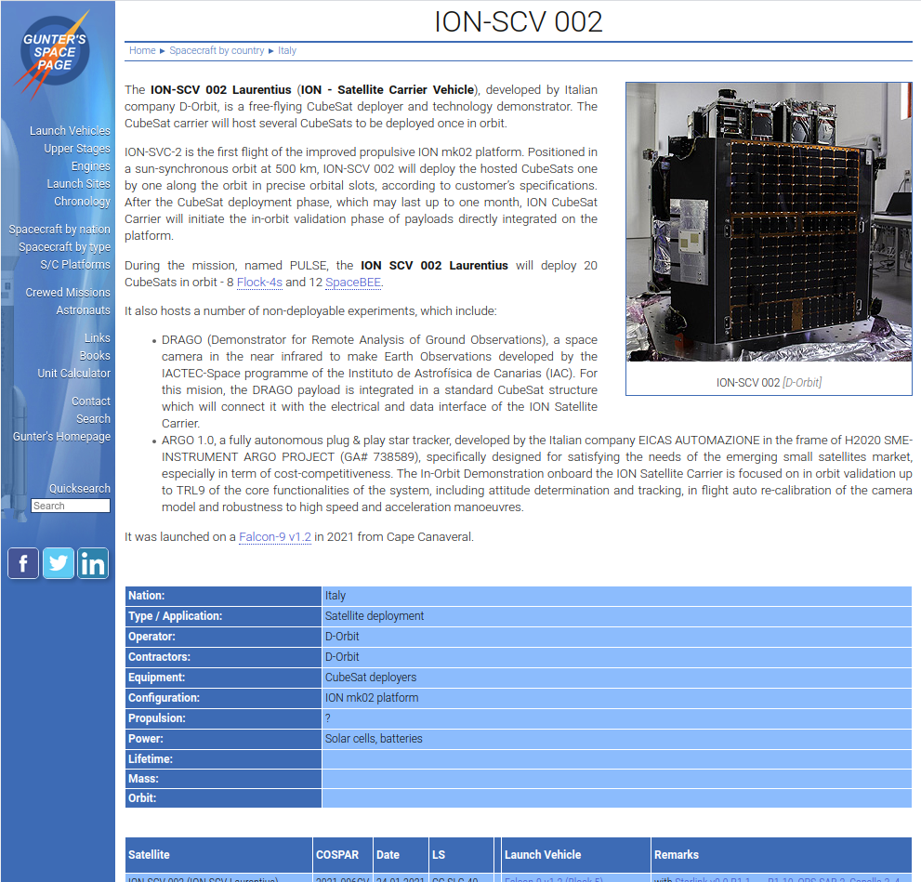Launch the Unit Calculator

point(74,373)
